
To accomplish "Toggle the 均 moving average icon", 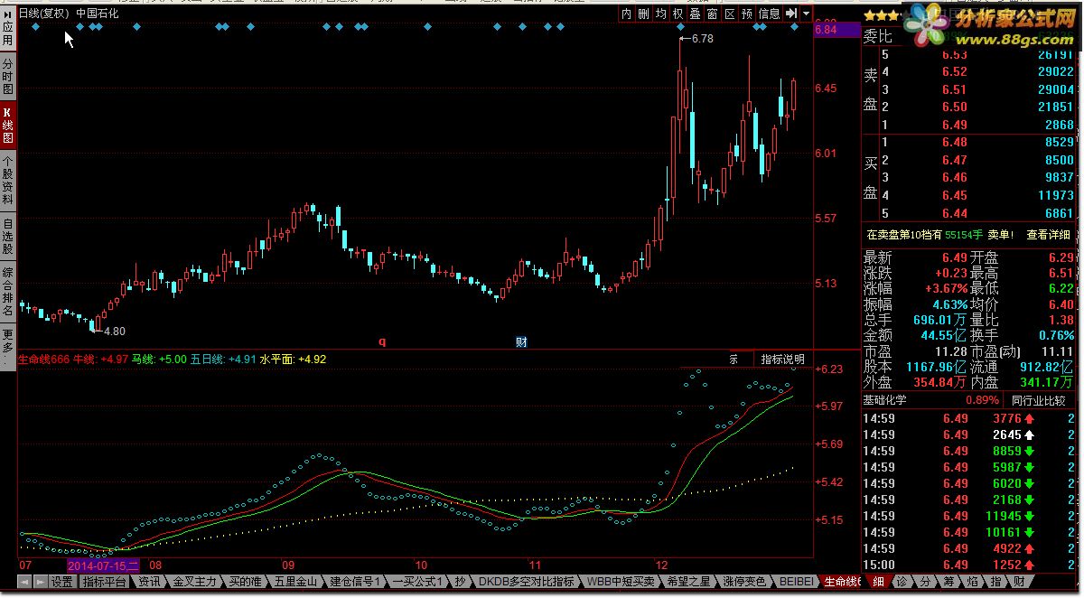I will [661, 14].
